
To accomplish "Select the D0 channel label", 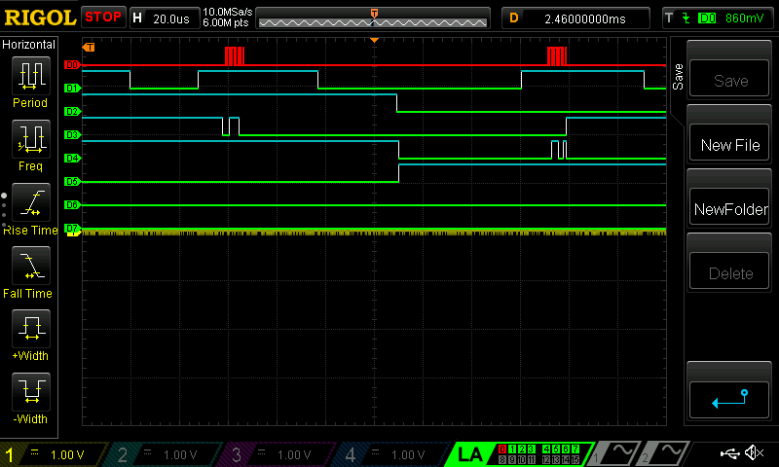I will tap(72, 64).
